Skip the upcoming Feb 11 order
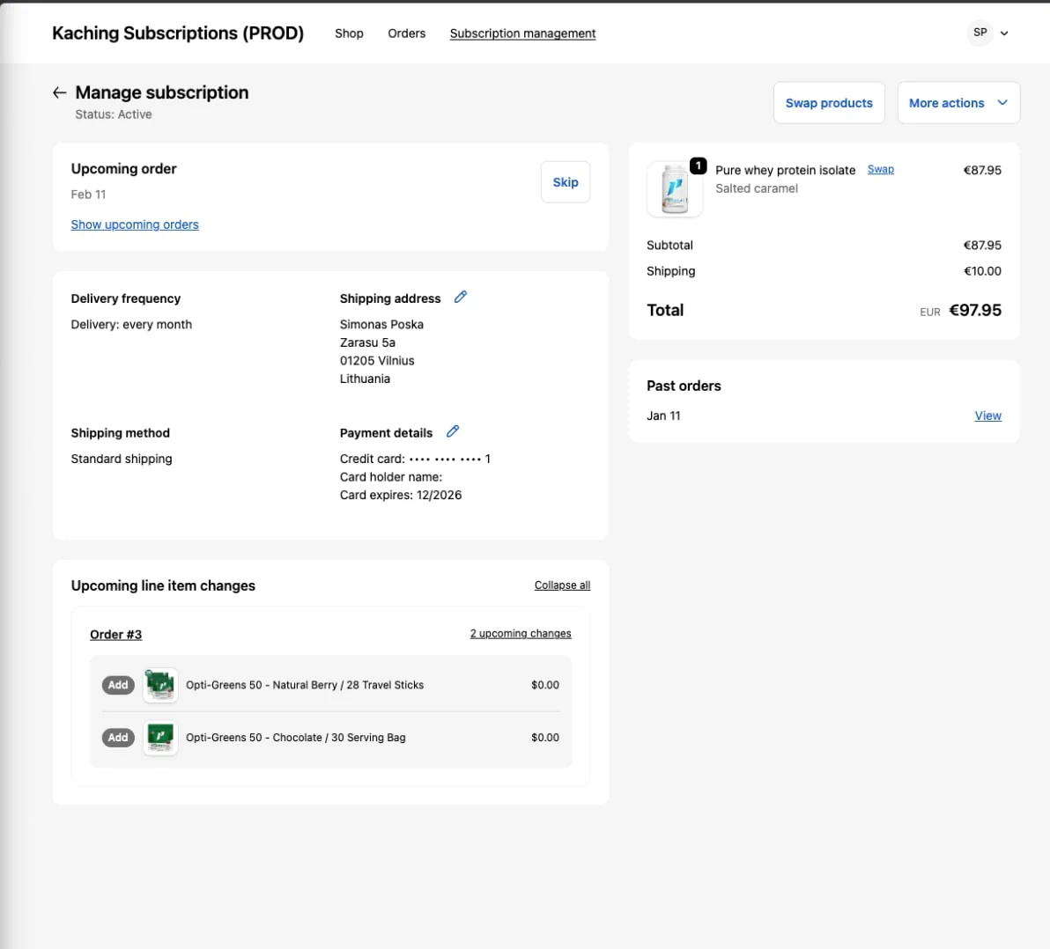The width and height of the screenshot is (1050, 949). tap(566, 182)
